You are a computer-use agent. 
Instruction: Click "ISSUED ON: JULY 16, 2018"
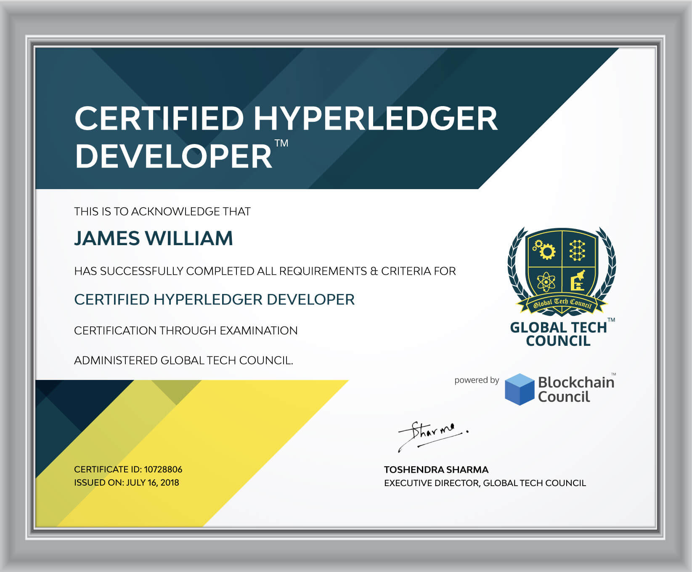(x=127, y=483)
